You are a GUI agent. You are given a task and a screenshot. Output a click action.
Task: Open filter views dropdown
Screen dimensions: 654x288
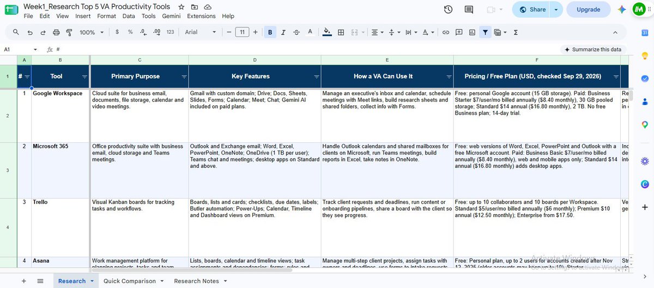[x=499, y=33]
